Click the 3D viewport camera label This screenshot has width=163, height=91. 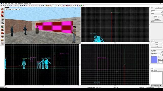pyautogui.click(x=7, y=8)
